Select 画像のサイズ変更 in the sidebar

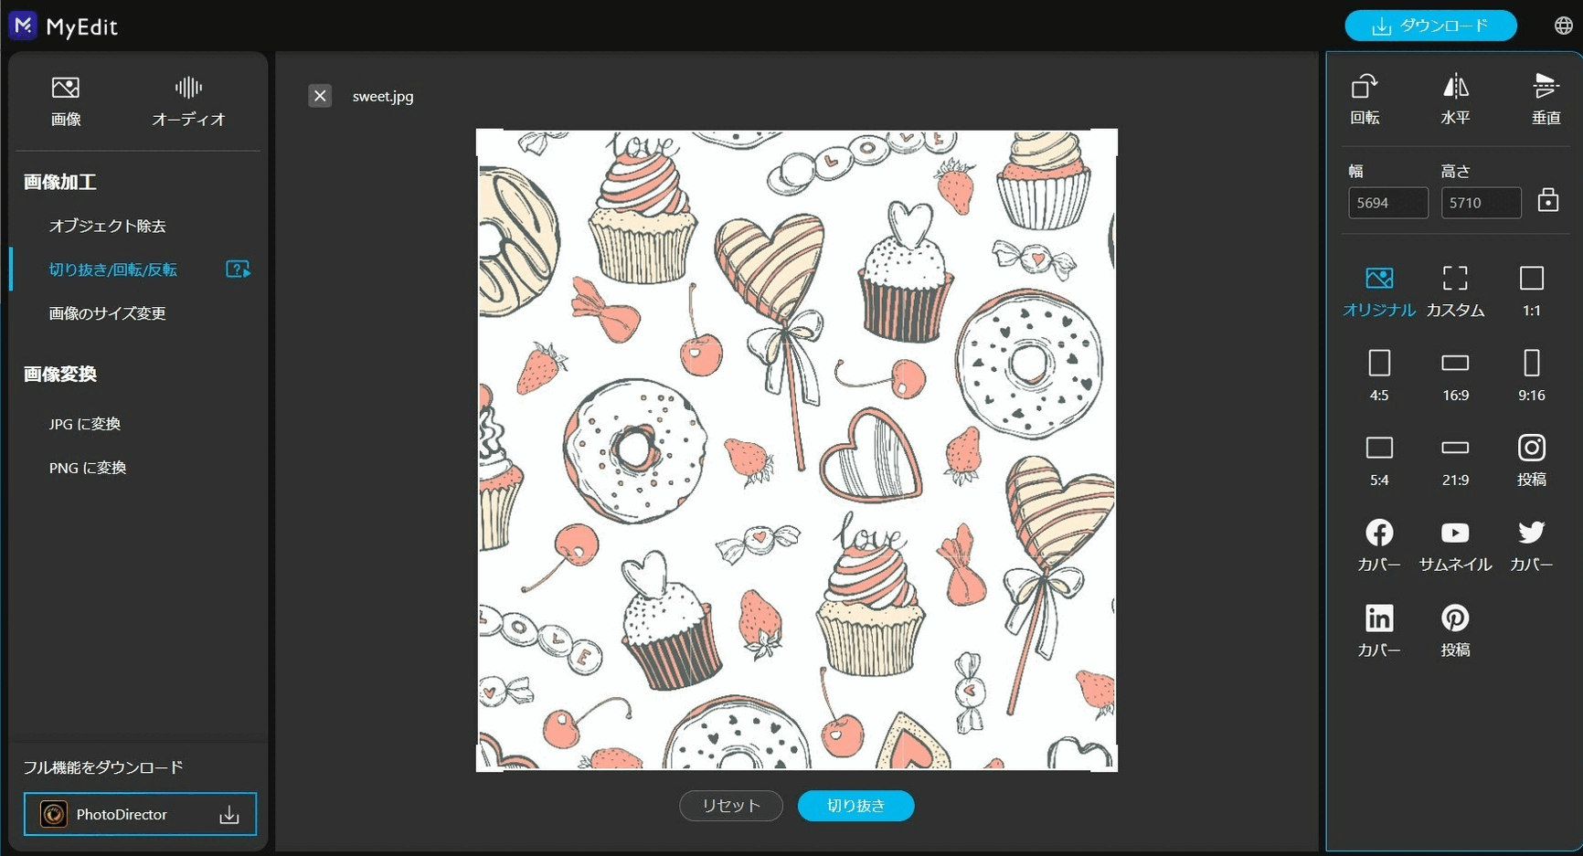pyautogui.click(x=107, y=313)
